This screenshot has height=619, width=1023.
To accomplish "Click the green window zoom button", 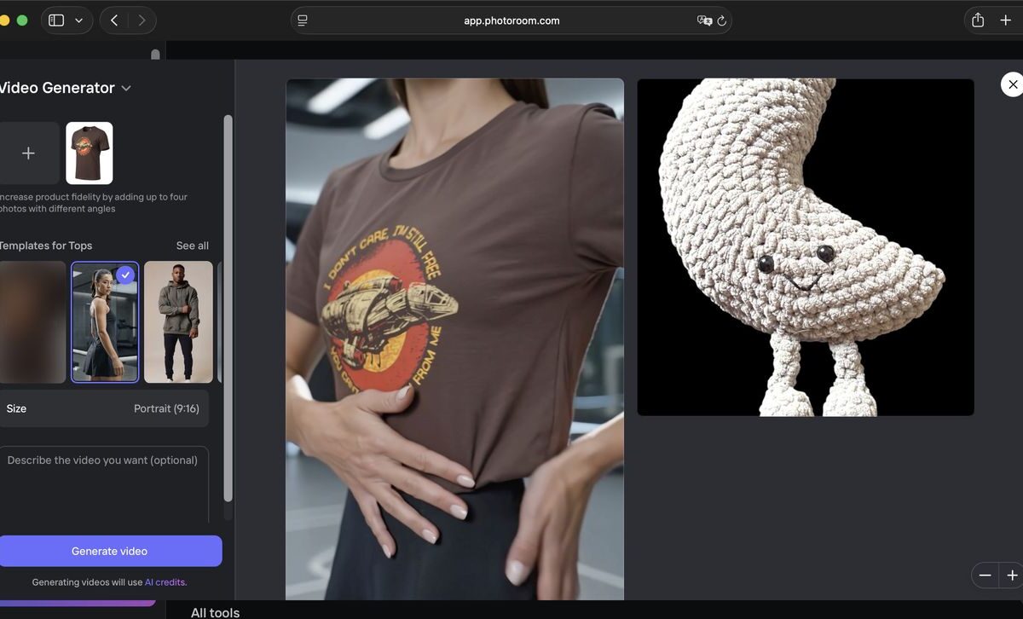I will click(x=22, y=20).
